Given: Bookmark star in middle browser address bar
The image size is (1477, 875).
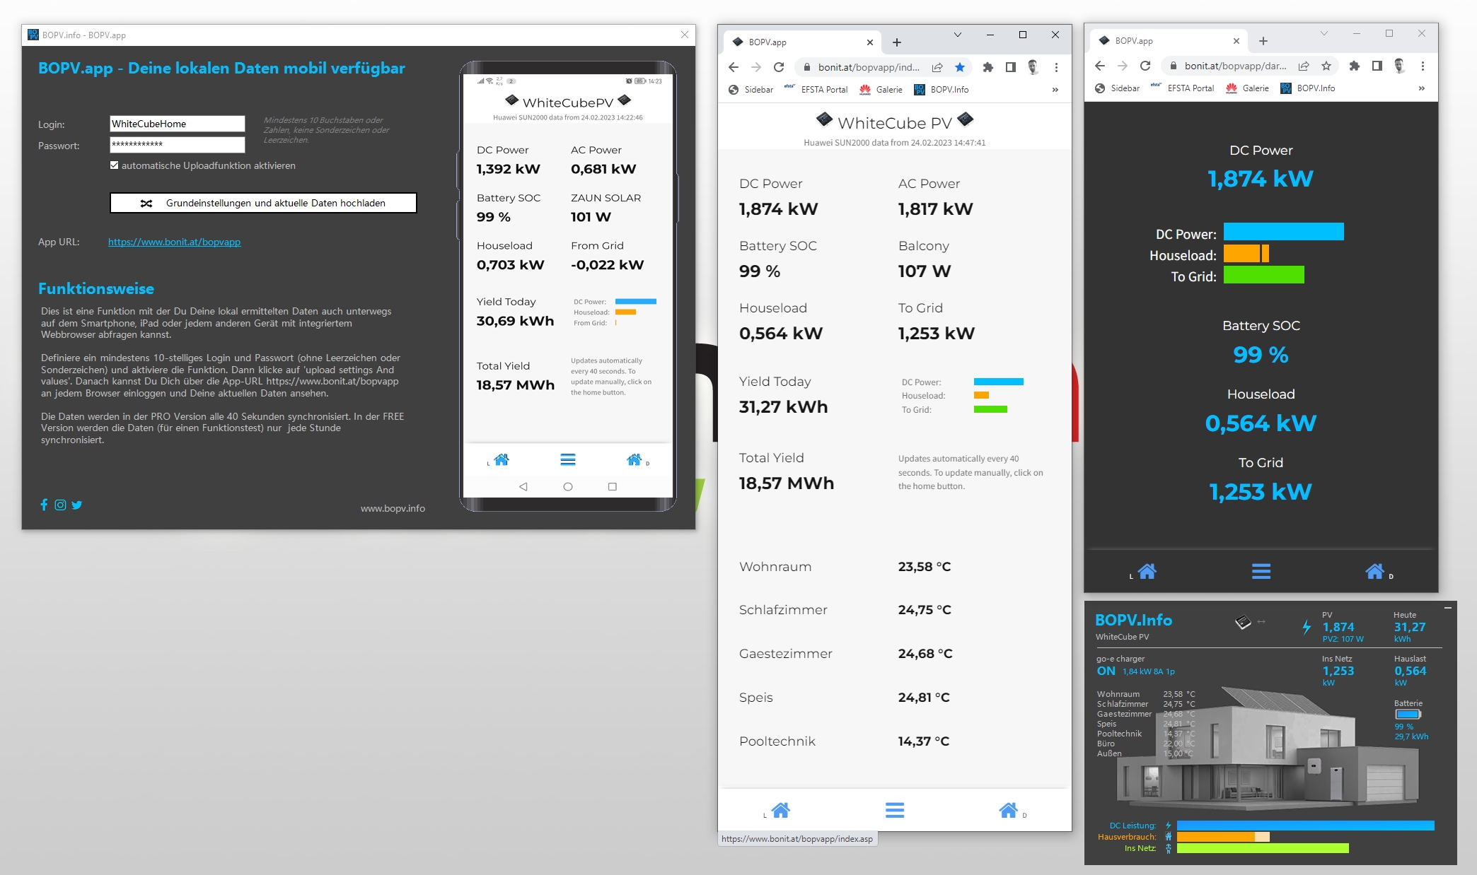Looking at the screenshot, I should (959, 67).
